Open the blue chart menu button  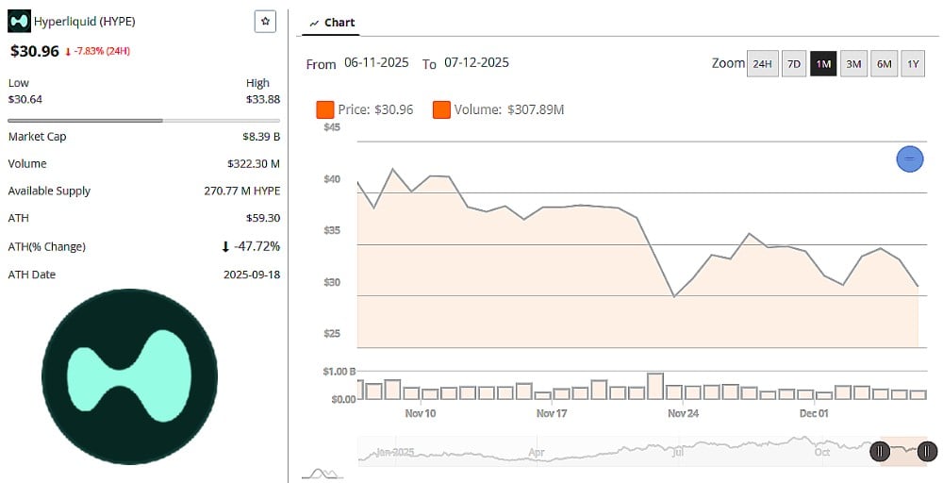click(x=909, y=159)
